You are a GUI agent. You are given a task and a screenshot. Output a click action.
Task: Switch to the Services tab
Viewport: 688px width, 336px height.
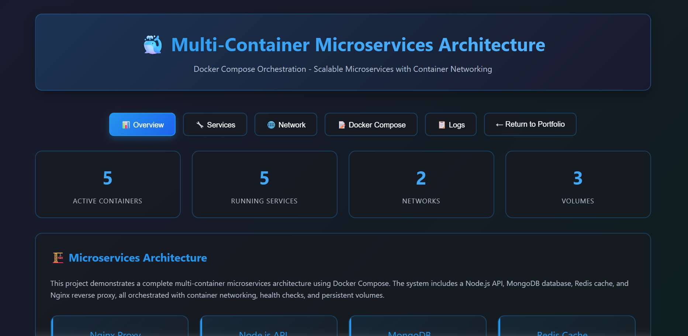[x=215, y=125]
